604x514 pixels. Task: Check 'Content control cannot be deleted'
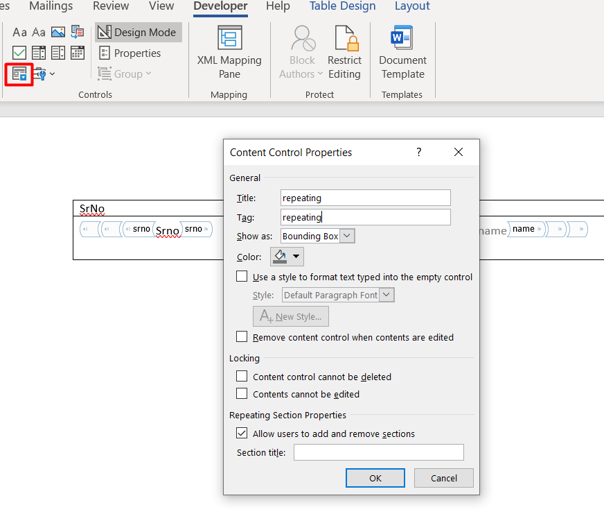click(x=242, y=377)
